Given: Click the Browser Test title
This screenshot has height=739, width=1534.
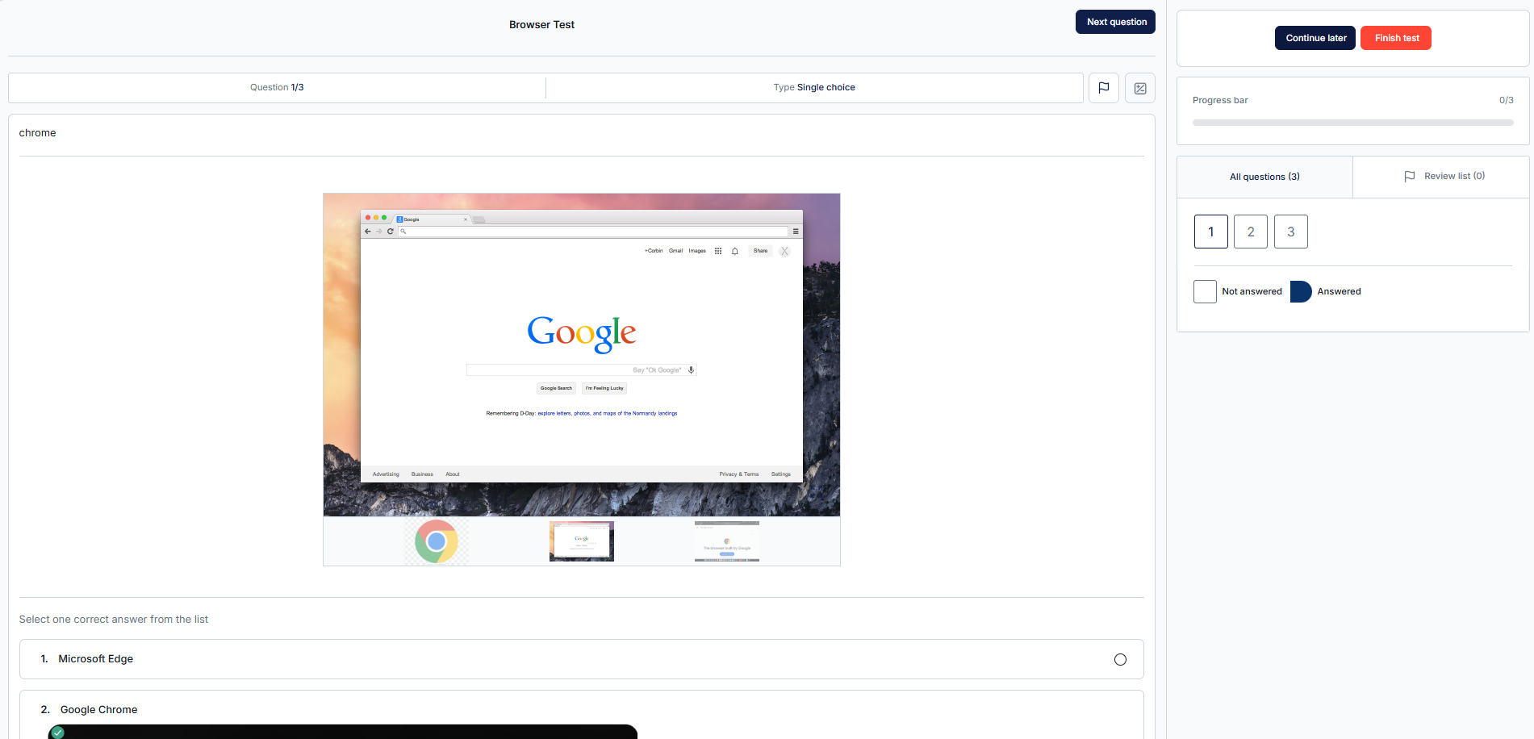Looking at the screenshot, I should [x=541, y=24].
